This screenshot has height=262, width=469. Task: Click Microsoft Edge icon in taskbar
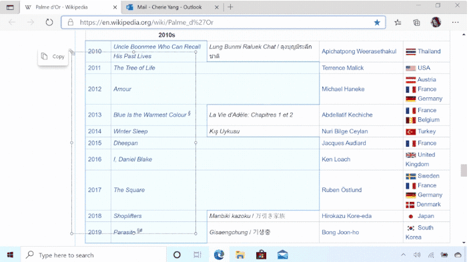[x=219, y=255]
